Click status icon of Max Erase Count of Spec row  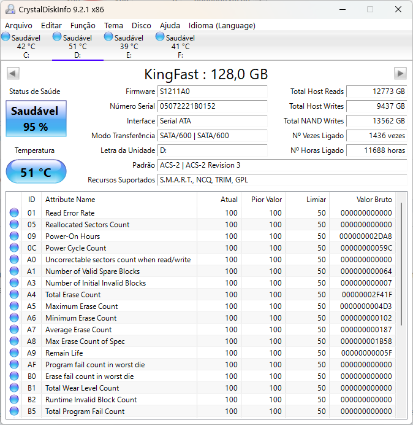click(x=14, y=341)
